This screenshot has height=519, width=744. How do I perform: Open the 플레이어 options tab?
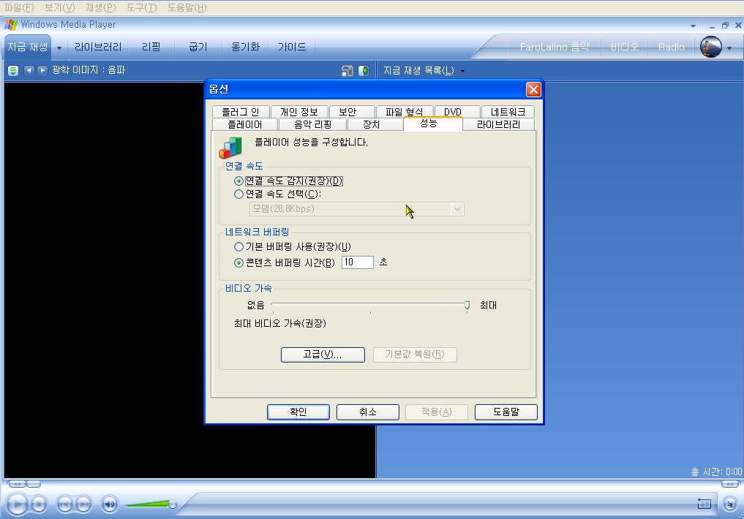point(245,125)
